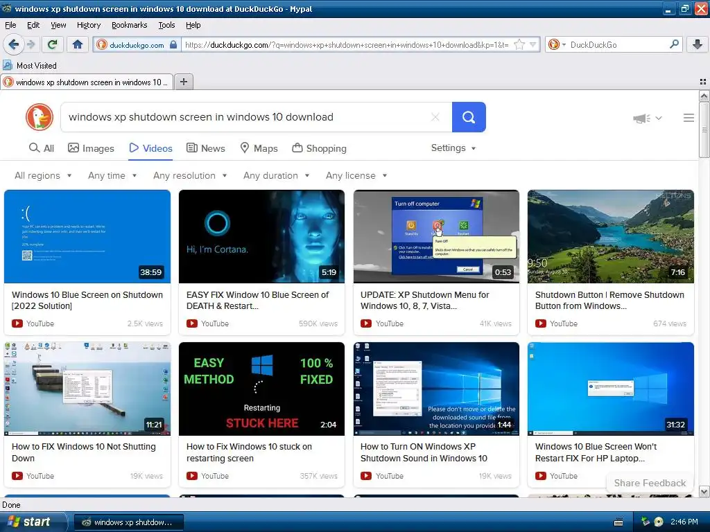Open the search engine selector dropdown
Screen dimensions: 710x532
[x=557, y=45]
